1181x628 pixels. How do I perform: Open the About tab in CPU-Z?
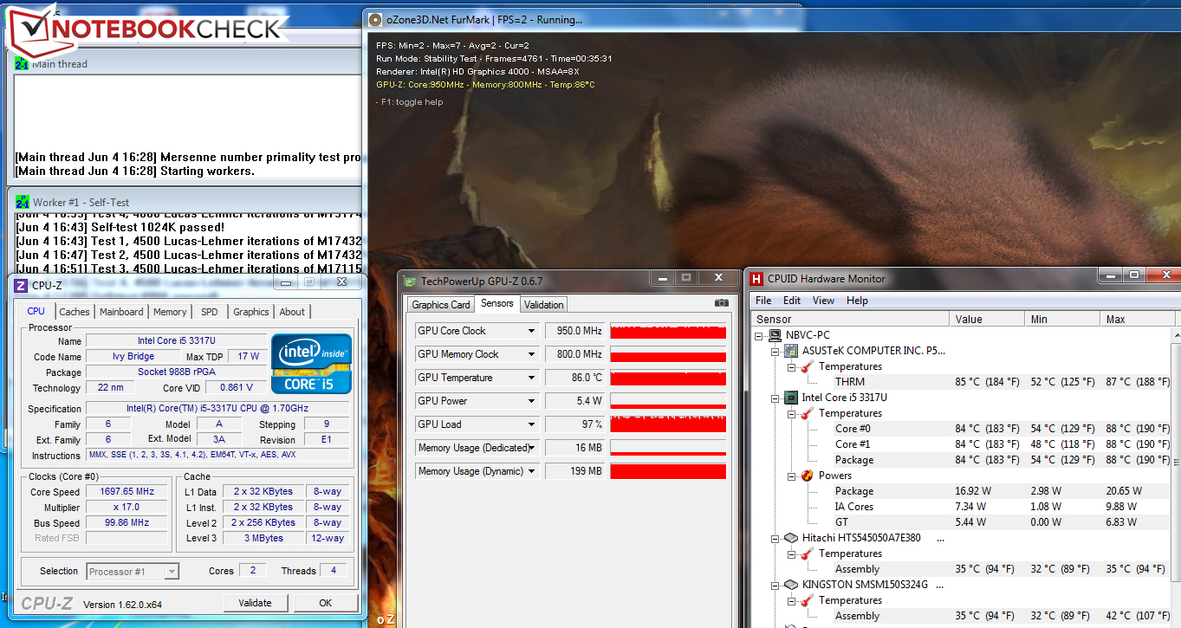[x=292, y=312]
